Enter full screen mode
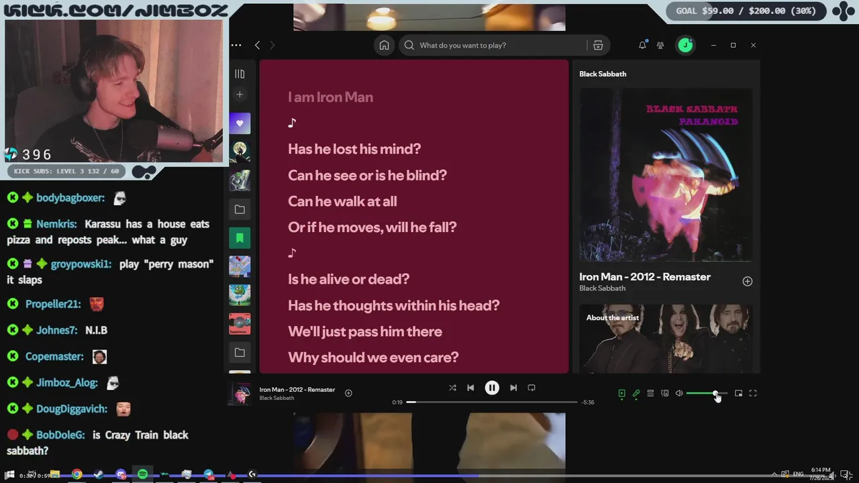This screenshot has height=483, width=859. 753,394
